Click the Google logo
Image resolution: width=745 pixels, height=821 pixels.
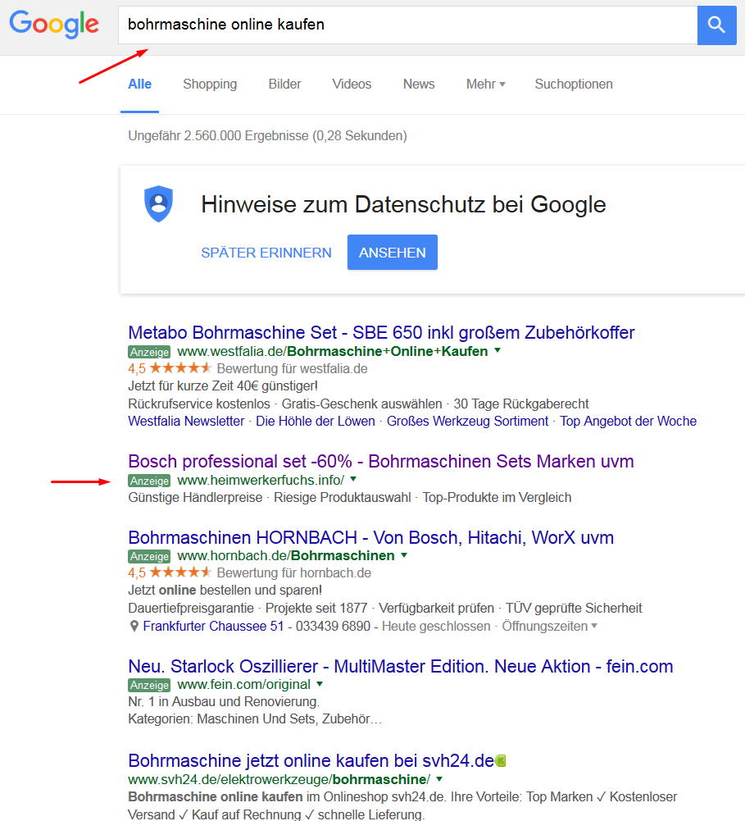click(x=54, y=24)
